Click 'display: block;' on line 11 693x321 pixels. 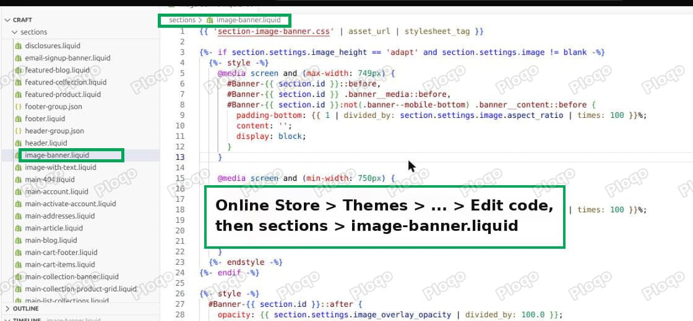point(271,136)
